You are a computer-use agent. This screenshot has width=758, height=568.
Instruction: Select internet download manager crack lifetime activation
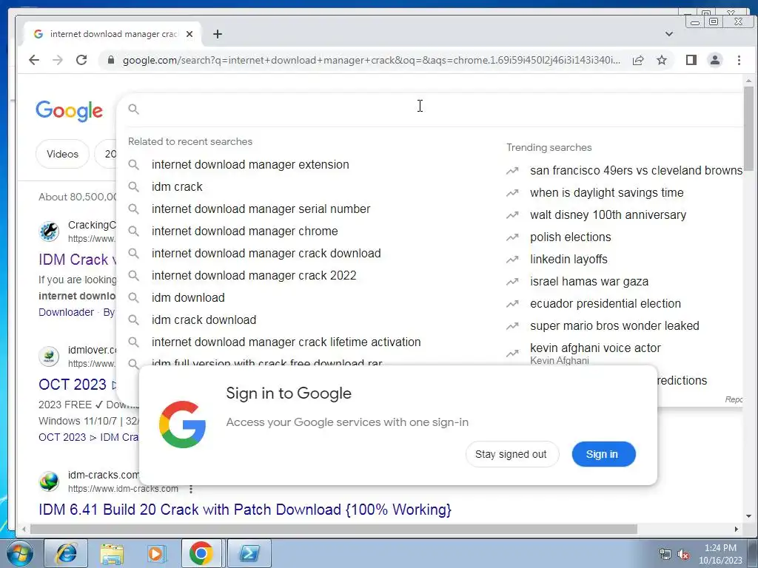(286, 342)
